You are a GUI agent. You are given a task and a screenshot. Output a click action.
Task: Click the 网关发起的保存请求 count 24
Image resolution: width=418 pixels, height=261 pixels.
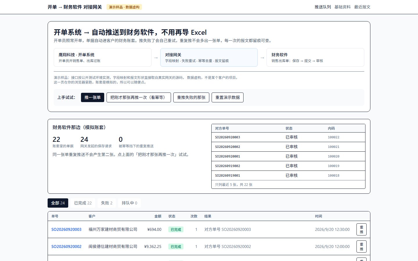tap(84, 139)
